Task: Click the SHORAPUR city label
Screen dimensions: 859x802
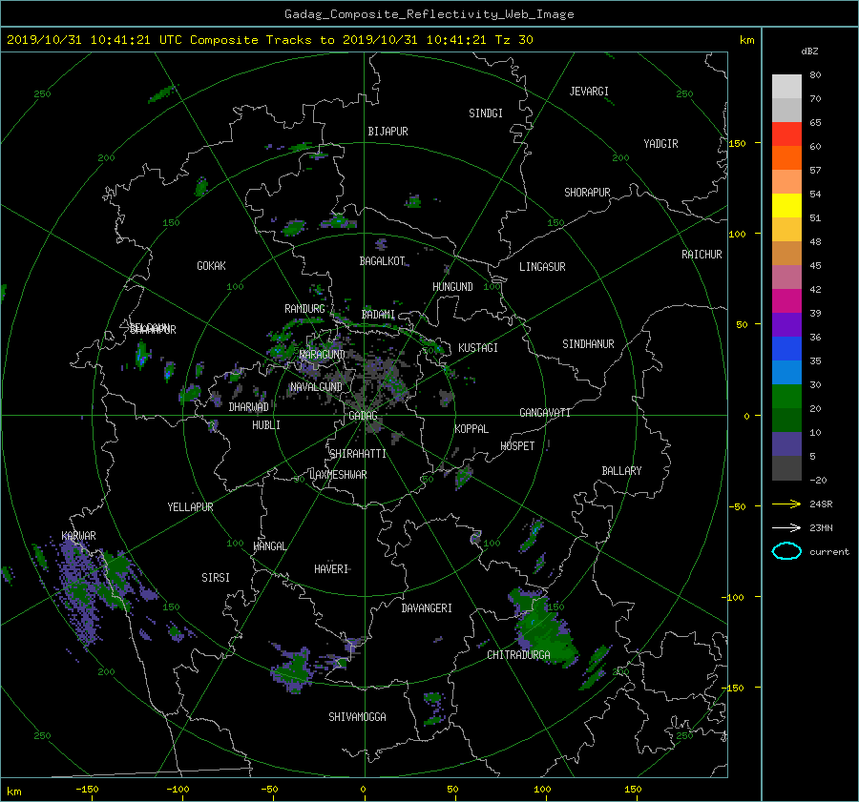Action: pos(587,193)
